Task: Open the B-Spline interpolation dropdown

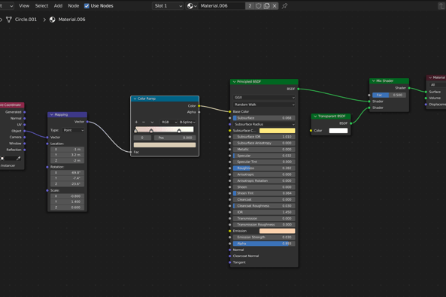Action: pyautogui.click(x=187, y=122)
